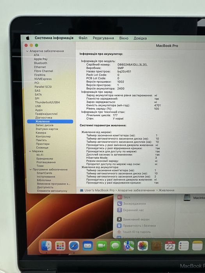
Task: Open the Вікно menu
Action: coord(124,38)
